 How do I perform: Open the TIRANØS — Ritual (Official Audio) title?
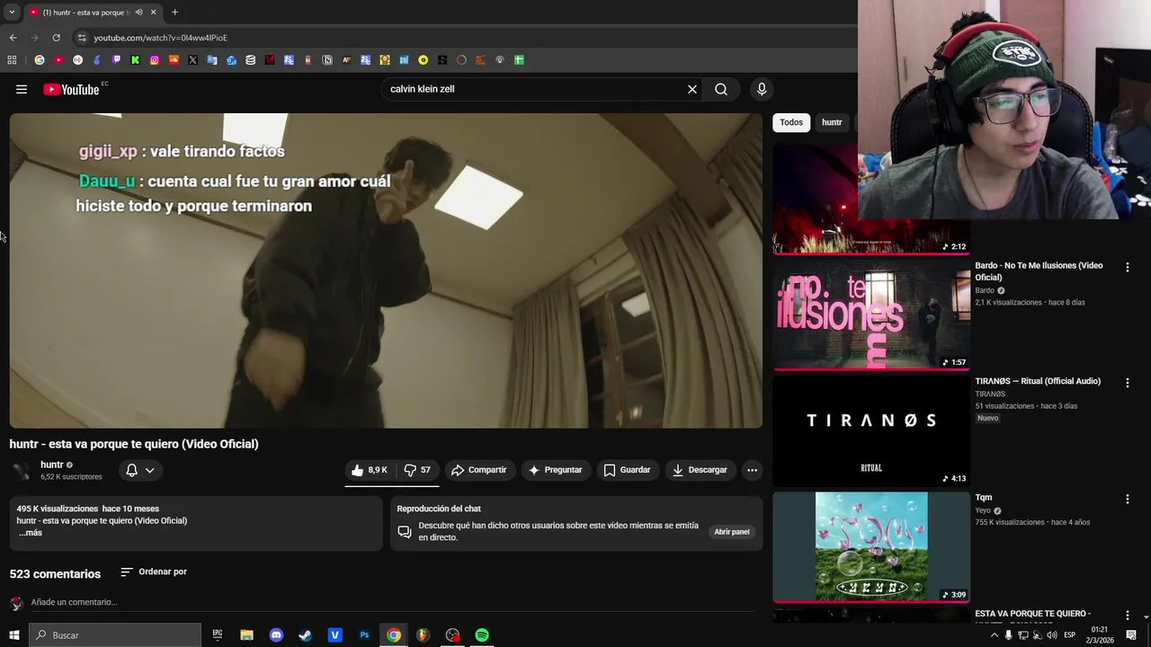click(1038, 381)
